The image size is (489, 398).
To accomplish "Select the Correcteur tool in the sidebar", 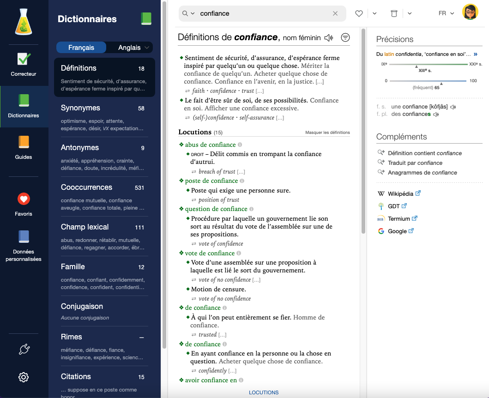I will 24,62.
